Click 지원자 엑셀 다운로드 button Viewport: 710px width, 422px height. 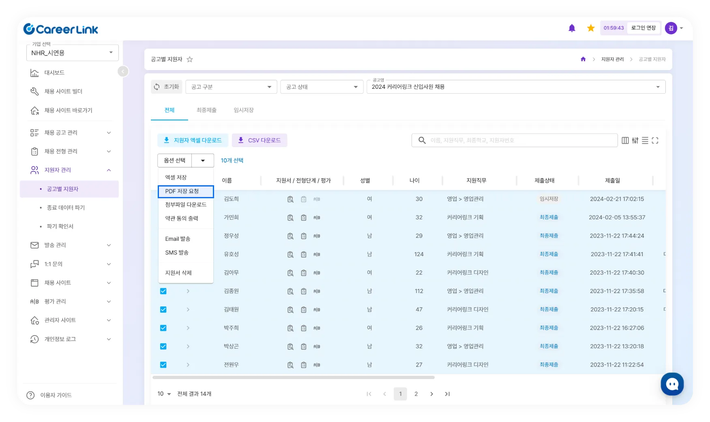click(193, 140)
